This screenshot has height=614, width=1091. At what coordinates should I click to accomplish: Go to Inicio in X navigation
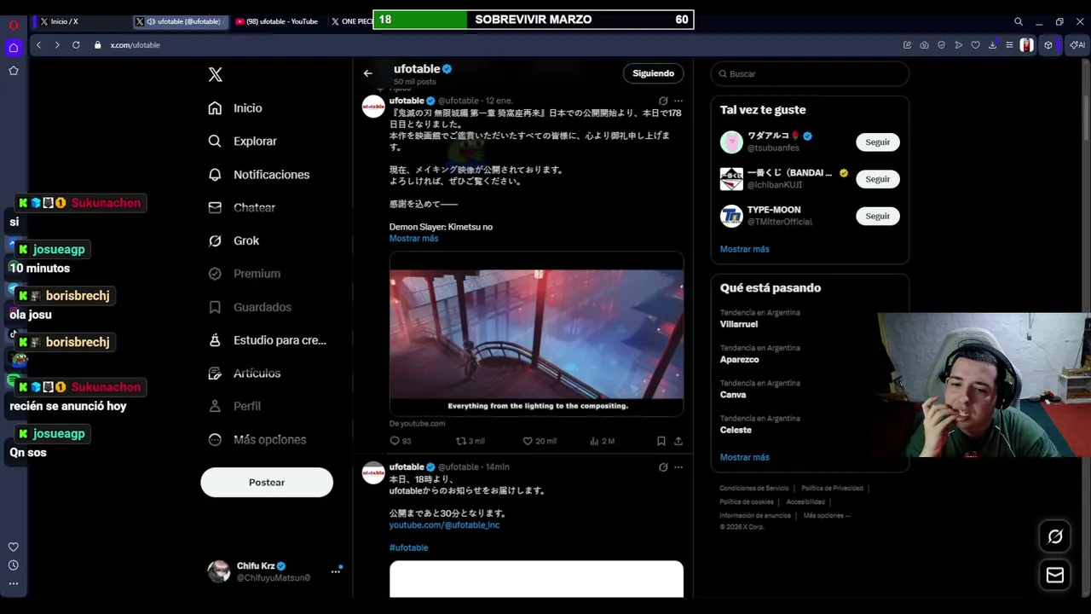[x=235, y=108]
